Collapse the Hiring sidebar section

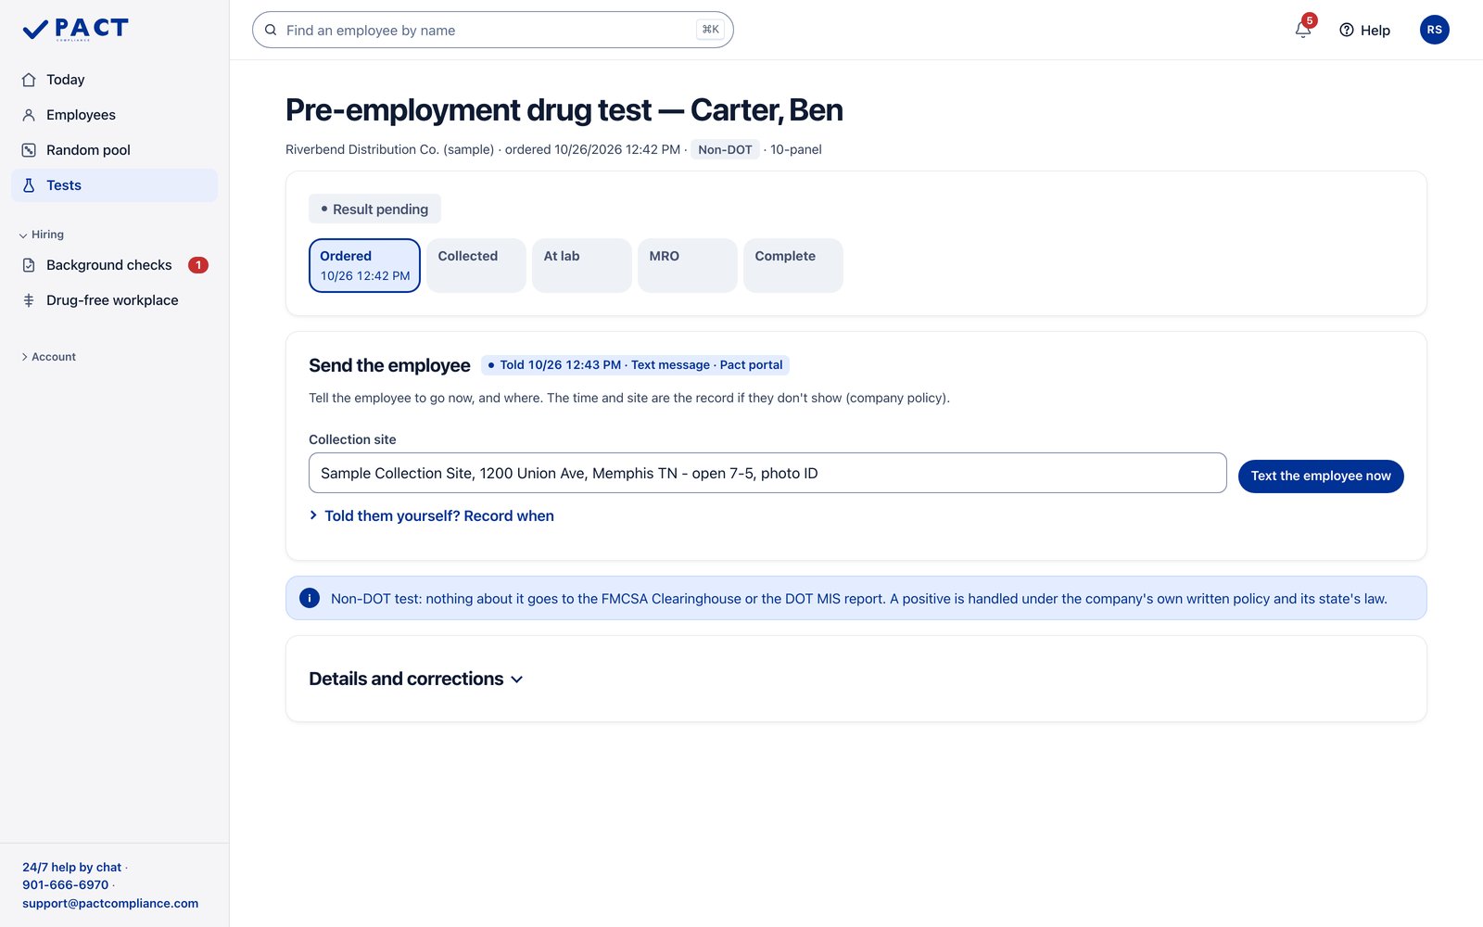click(42, 235)
